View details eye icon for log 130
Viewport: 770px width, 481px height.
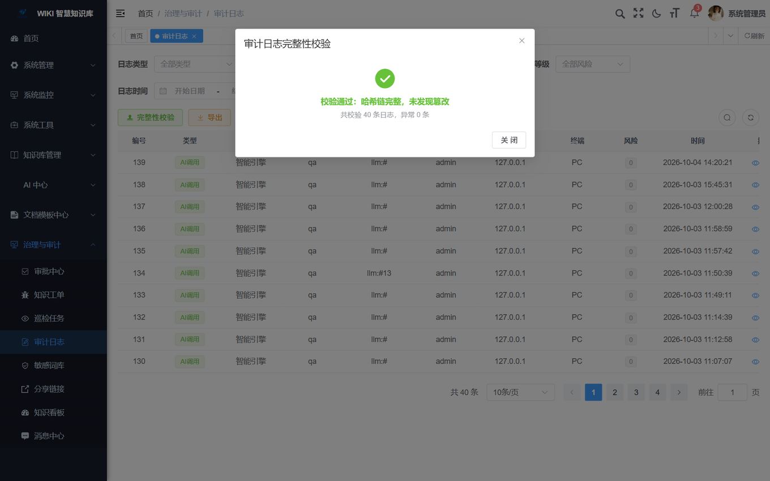click(x=755, y=362)
